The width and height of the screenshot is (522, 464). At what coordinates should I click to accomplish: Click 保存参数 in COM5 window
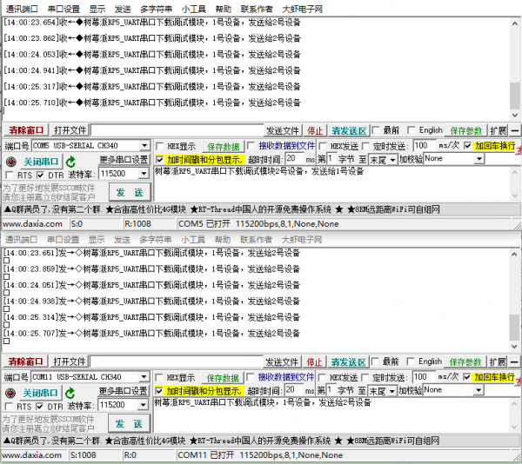(466, 130)
